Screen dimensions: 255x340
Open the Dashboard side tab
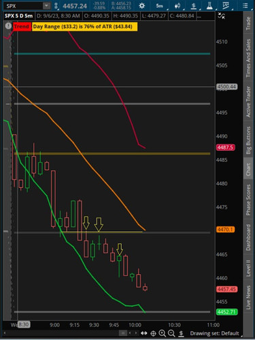248,237
